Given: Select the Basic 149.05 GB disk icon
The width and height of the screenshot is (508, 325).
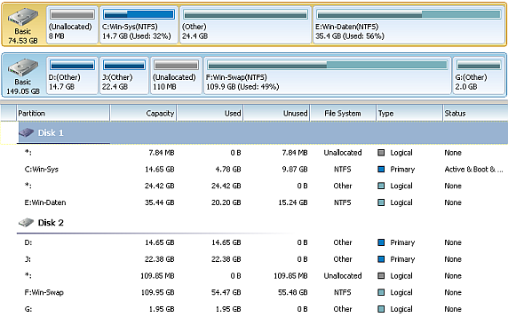Looking at the screenshot, I should tap(23, 67).
